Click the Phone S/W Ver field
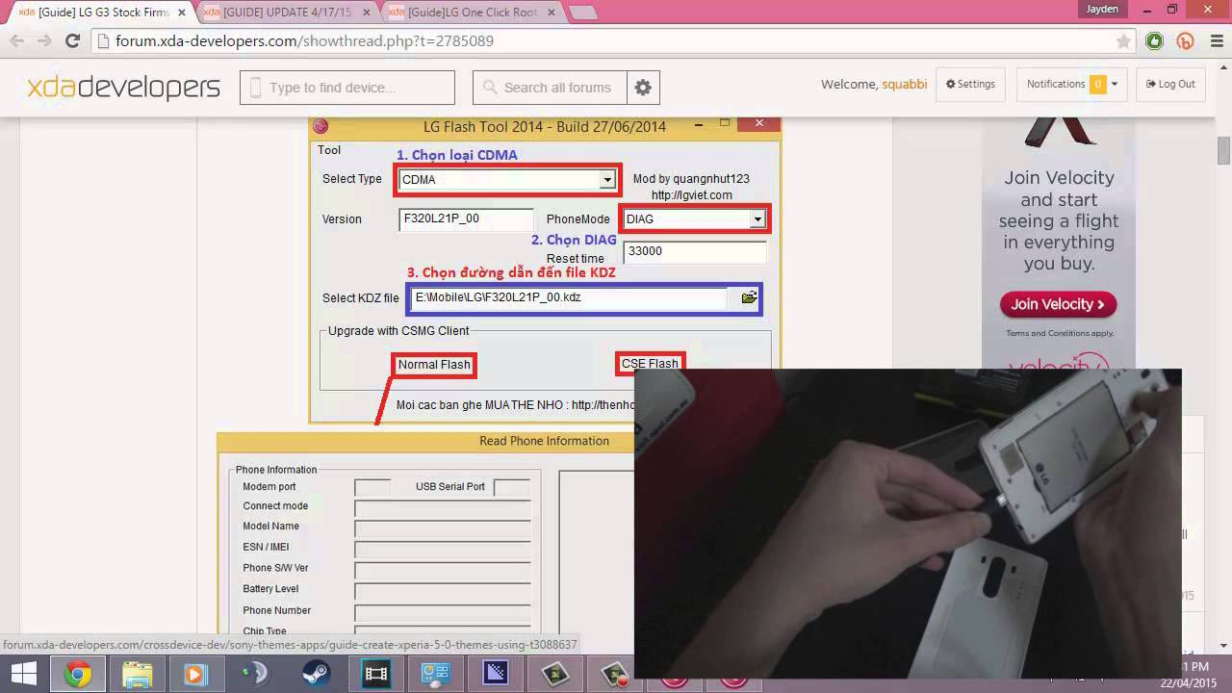 click(443, 569)
